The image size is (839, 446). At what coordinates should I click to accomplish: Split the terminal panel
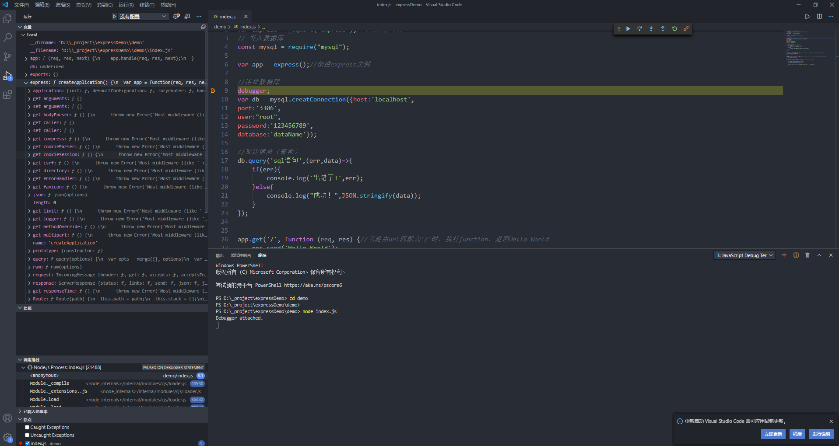[x=796, y=255]
